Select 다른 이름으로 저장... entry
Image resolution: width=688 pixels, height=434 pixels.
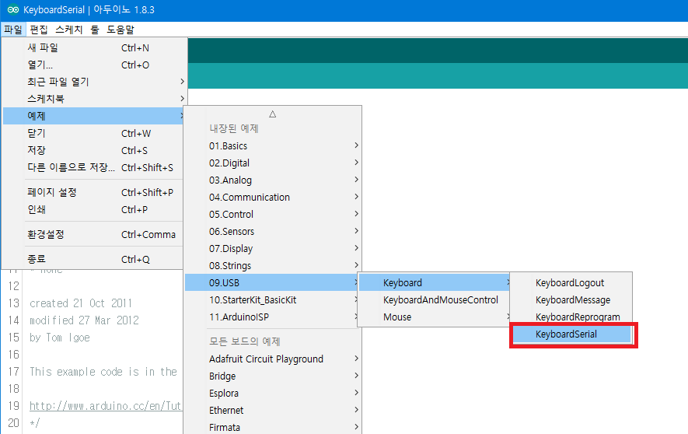pos(93,168)
